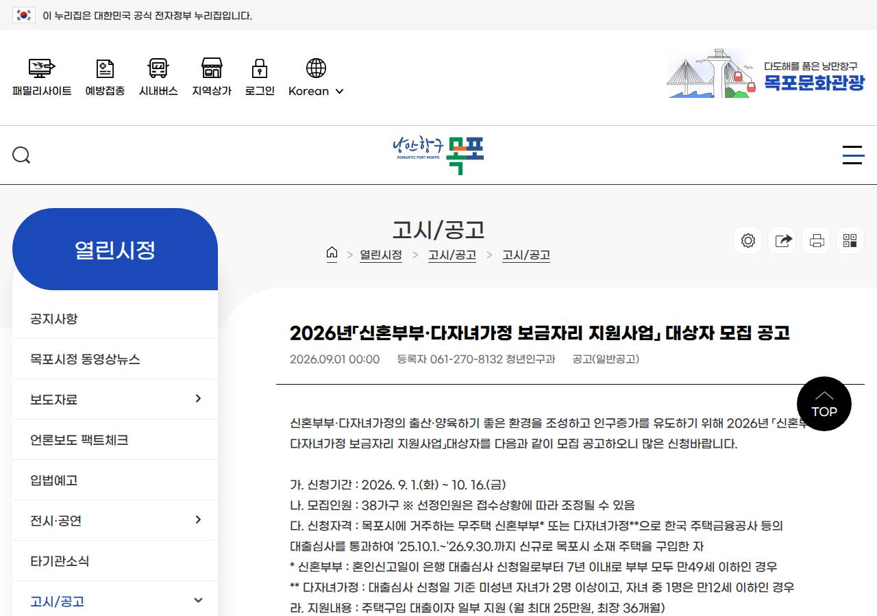Open the 패밀리사이트 monitor icon
Image resolution: width=877 pixels, height=616 pixels.
(42, 68)
